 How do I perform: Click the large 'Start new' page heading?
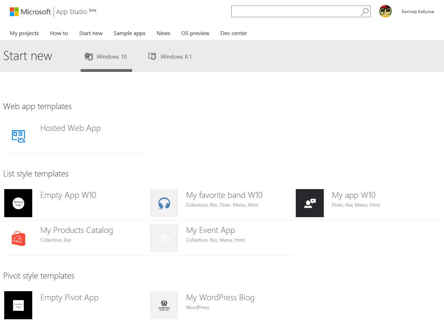tap(28, 56)
